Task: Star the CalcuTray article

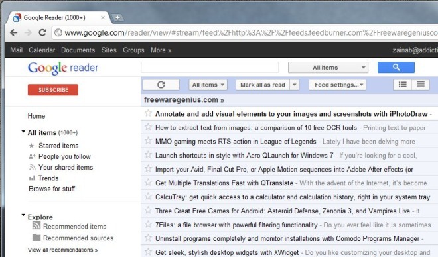Action: 148,196
